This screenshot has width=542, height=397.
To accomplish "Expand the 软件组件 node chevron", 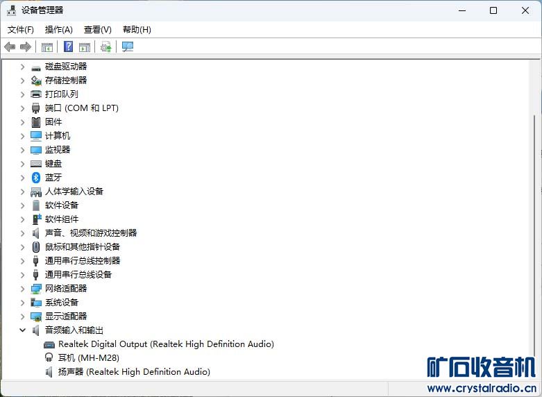I will [22, 219].
